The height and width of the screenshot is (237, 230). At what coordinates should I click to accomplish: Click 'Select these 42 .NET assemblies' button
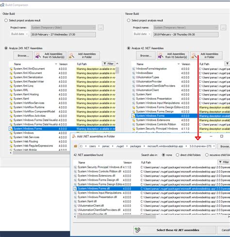point(175,230)
